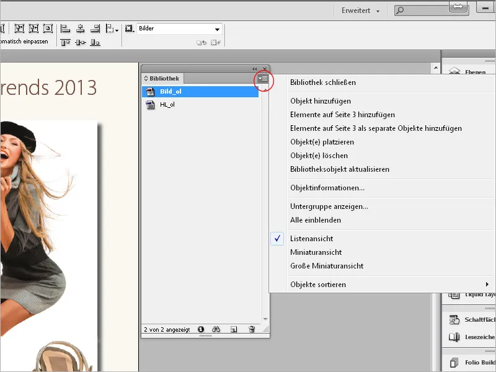Open the Bilder object style dropdown

click(x=217, y=29)
